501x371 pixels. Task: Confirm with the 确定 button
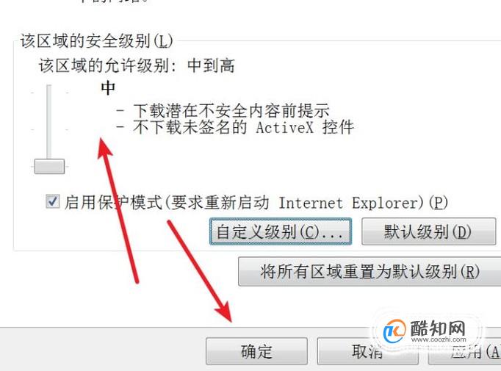click(256, 351)
